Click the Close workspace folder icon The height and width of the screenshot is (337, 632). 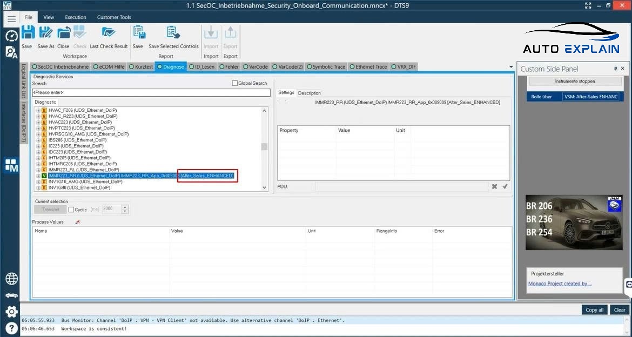pos(64,33)
